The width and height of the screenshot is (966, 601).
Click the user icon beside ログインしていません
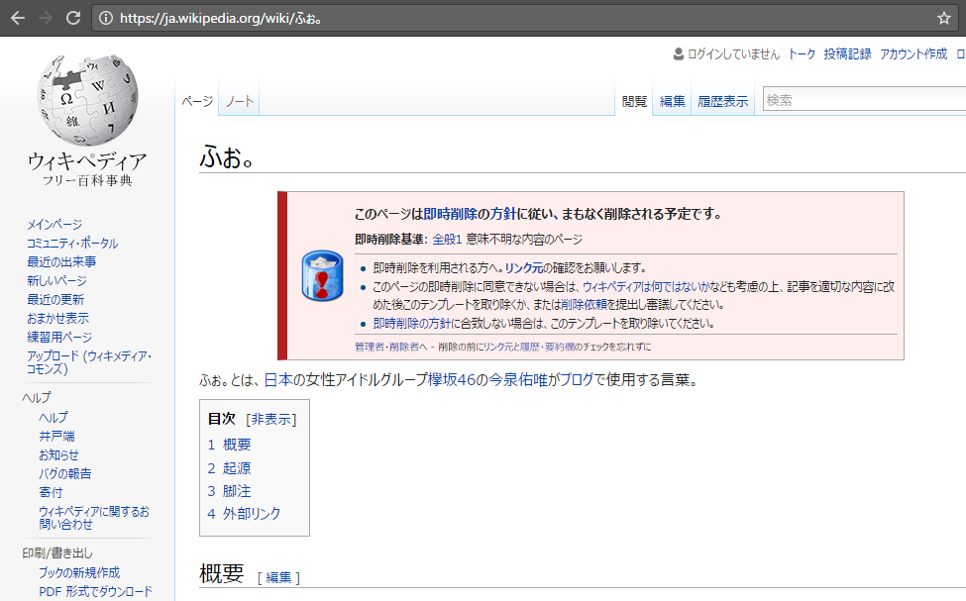click(x=679, y=54)
